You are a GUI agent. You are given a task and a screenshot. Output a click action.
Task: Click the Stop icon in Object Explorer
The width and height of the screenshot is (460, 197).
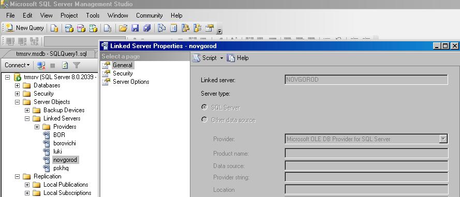click(x=53, y=65)
